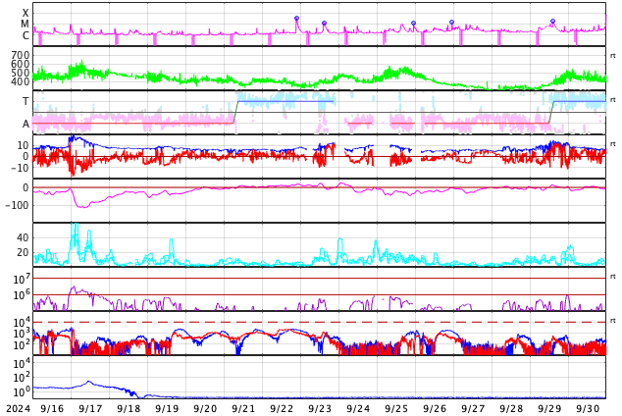Click the 9/28 date label
The height and width of the screenshot is (416, 622).
click(x=511, y=408)
